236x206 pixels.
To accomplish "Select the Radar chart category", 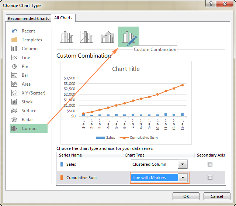I will pyautogui.click(x=28, y=120).
